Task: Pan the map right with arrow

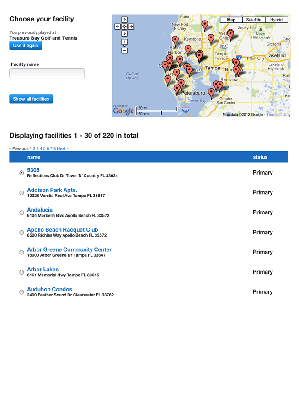Action: [130, 27]
